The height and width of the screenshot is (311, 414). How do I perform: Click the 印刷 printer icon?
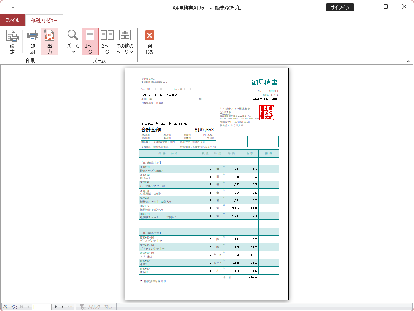point(32,42)
